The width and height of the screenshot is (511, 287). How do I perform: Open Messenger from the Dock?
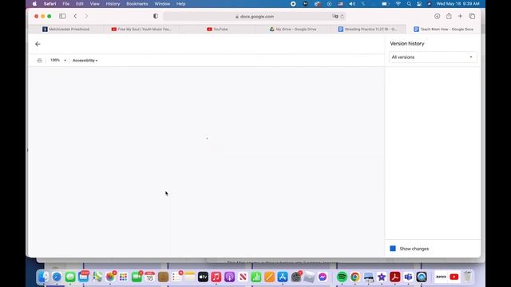323,277
